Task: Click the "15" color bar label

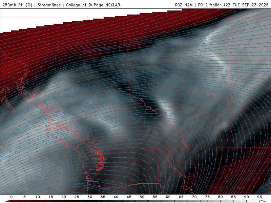Action: tap(50, 197)
